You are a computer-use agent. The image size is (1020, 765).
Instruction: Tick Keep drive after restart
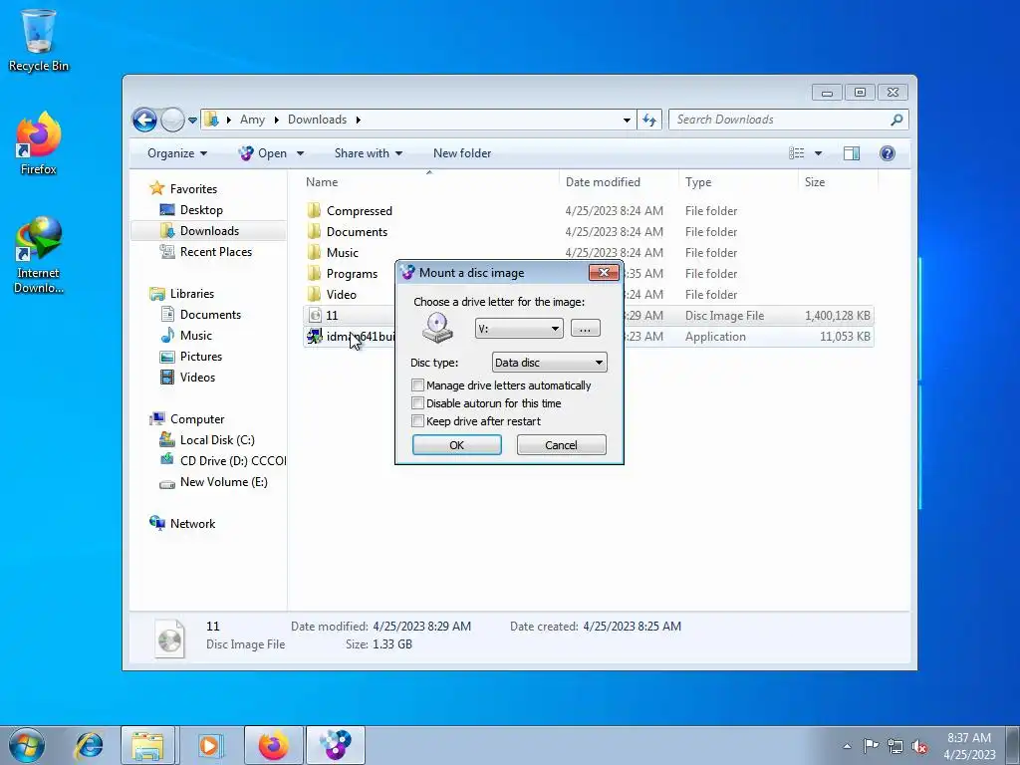pyautogui.click(x=417, y=421)
